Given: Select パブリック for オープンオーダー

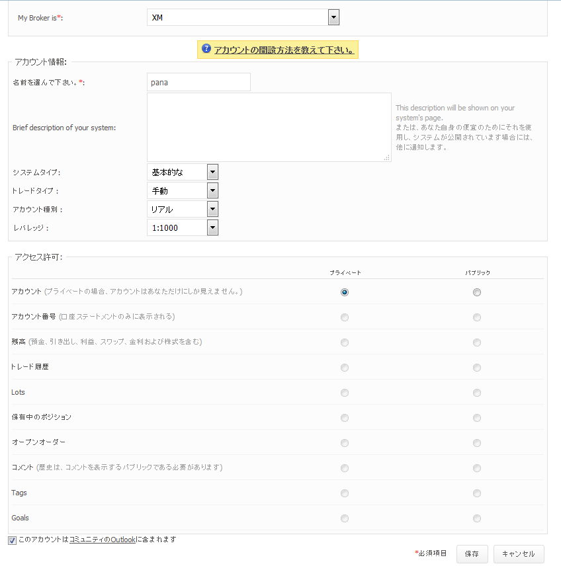Looking at the screenshot, I should (477, 442).
